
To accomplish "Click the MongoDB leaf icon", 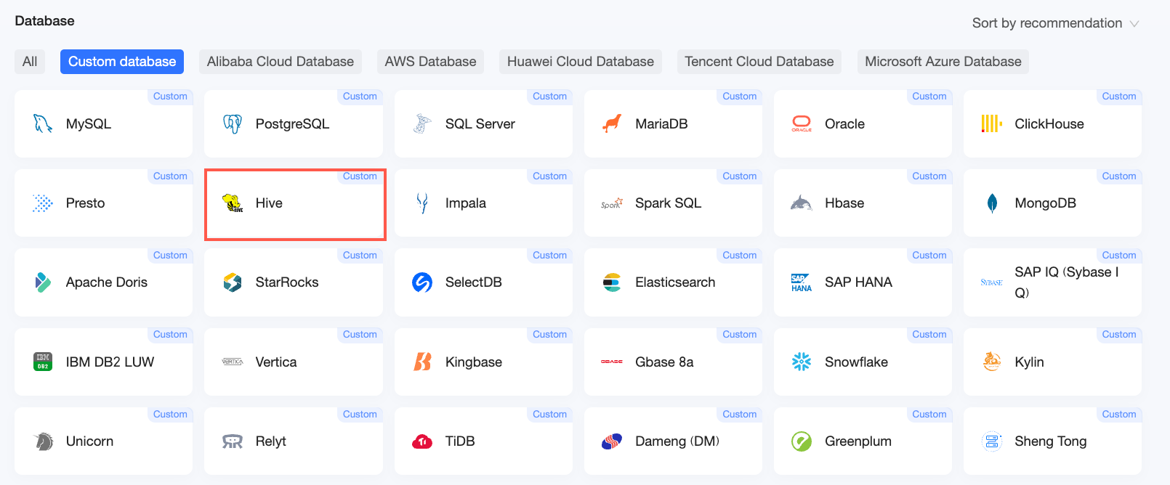I will coord(992,203).
